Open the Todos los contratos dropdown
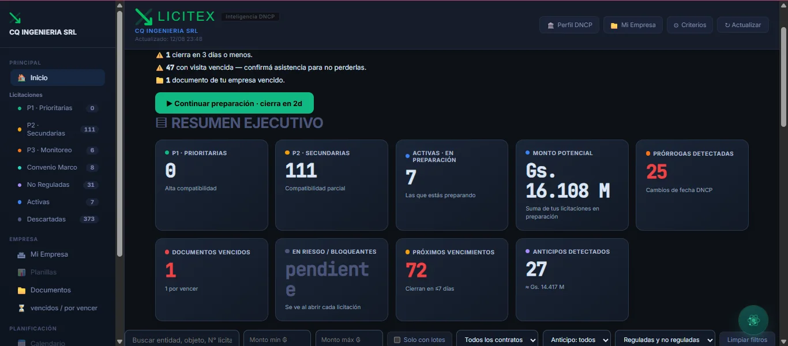788x346 pixels. pos(497,340)
